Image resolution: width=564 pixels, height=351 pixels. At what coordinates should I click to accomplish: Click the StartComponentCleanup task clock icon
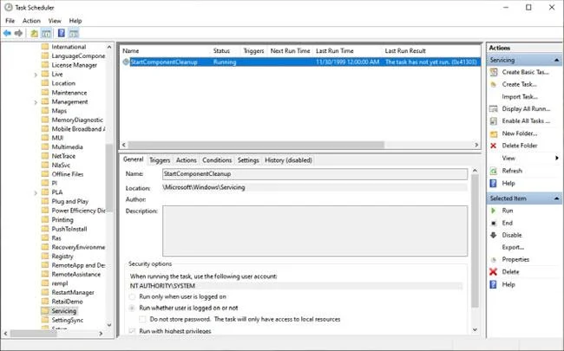126,62
